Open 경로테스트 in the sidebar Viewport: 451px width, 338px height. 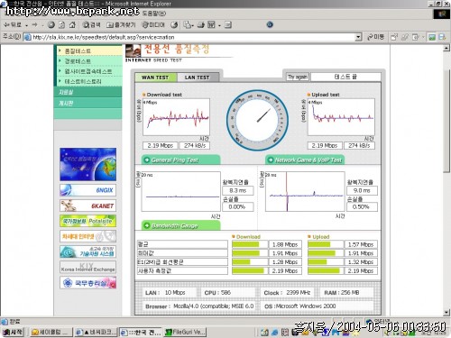coord(78,61)
